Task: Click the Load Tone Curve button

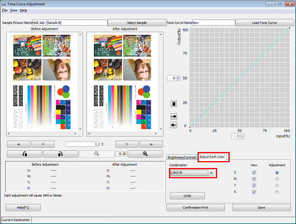Action: [x=265, y=23]
